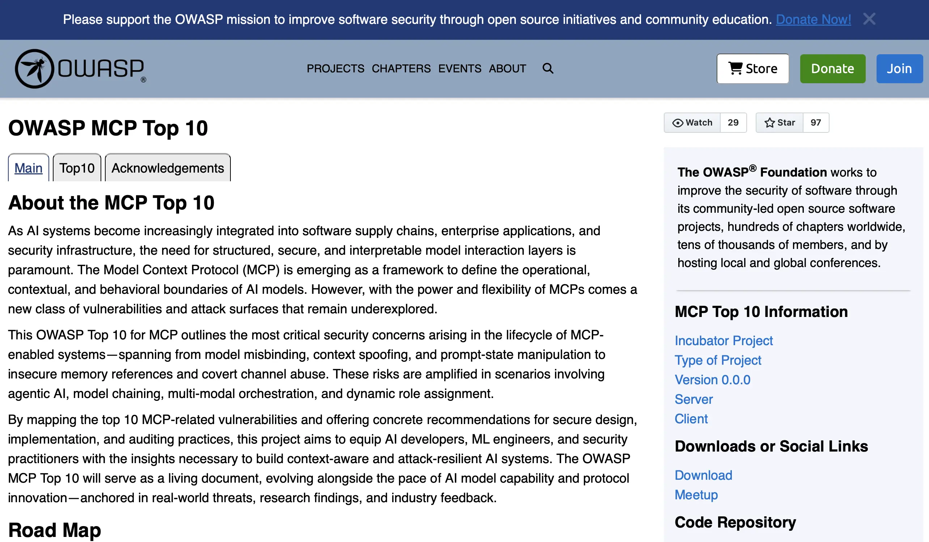929x542 pixels.
Task: Click the Star button
Action: pyautogui.click(x=779, y=122)
